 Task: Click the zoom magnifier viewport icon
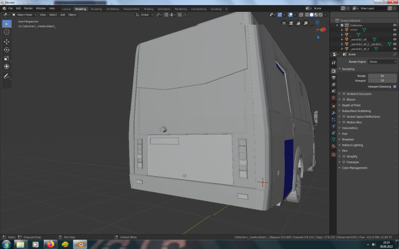click(305, 23)
